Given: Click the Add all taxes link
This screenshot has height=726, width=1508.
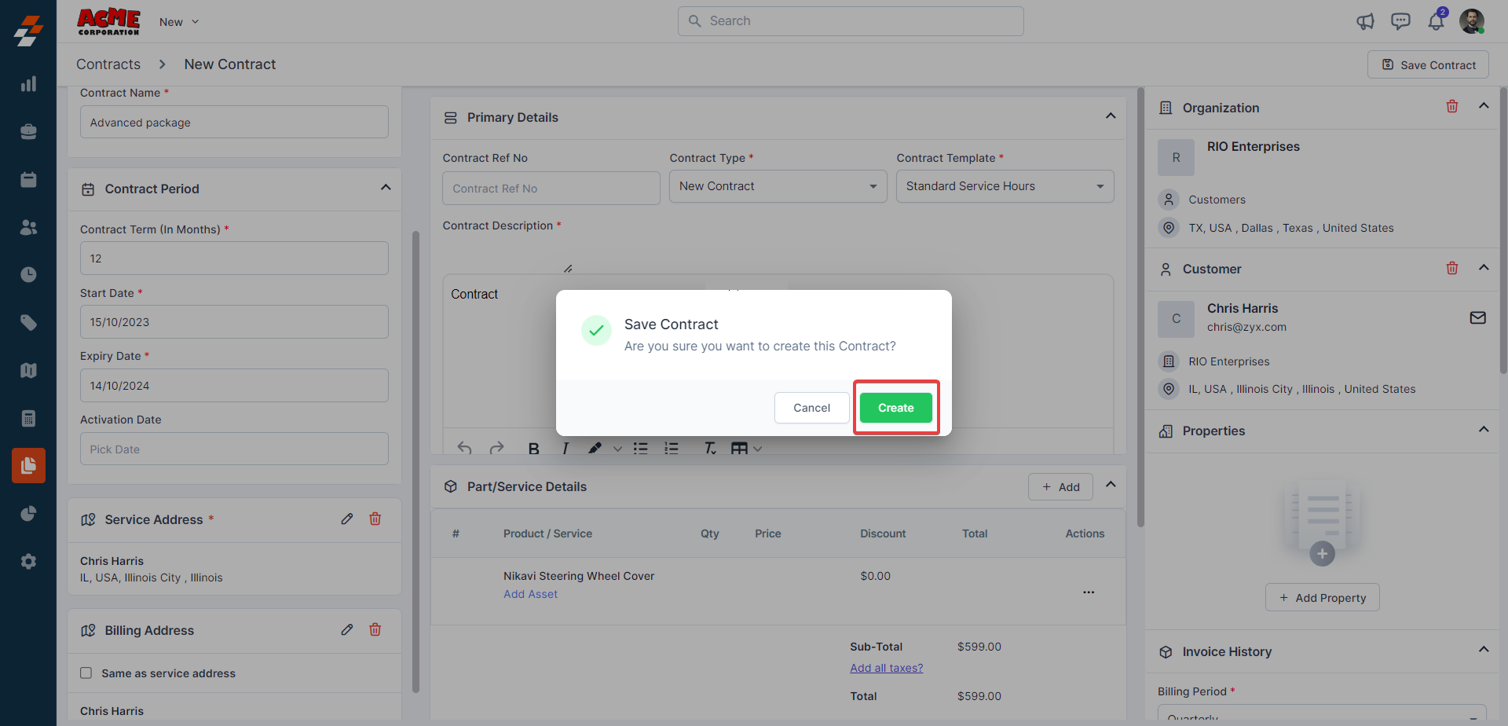Looking at the screenshot, I should (x=886, y=668).
